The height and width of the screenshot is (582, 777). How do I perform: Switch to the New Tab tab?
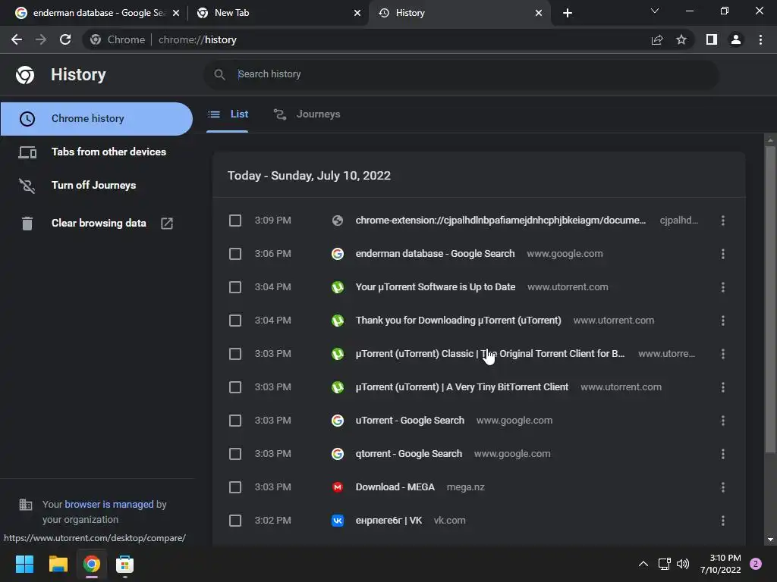tap(278, 13)
